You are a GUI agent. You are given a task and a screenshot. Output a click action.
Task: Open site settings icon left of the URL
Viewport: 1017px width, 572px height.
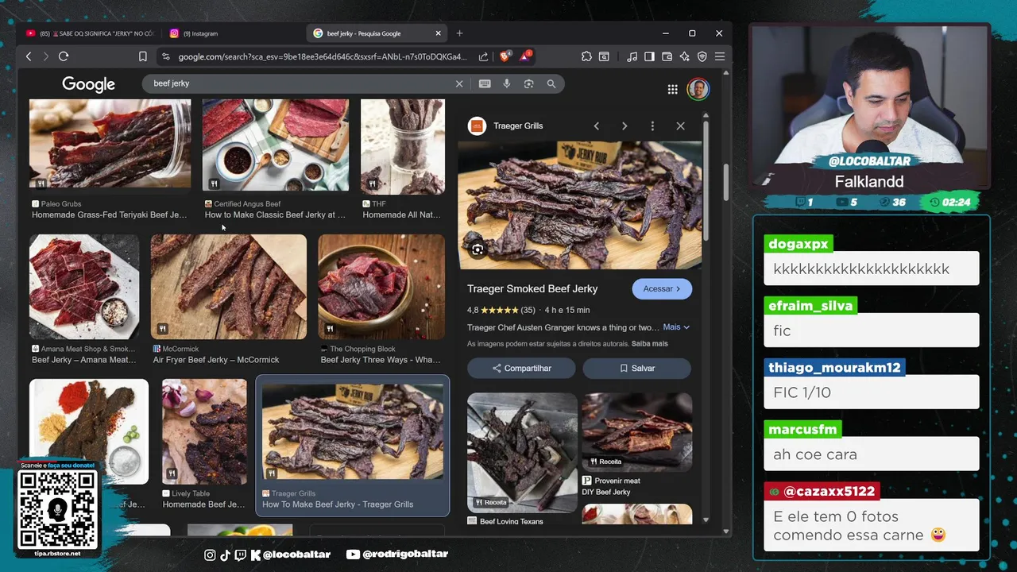(x=165, y=56)
